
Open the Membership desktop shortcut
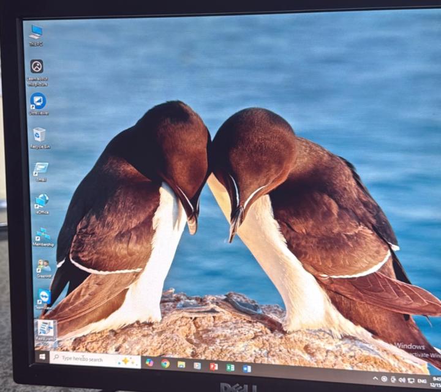[x=43, y=234]
